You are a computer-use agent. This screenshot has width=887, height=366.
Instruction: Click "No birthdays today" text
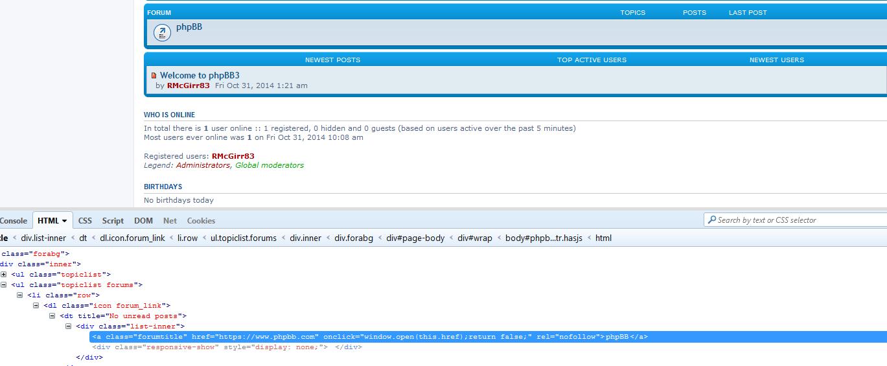point(179,200)
